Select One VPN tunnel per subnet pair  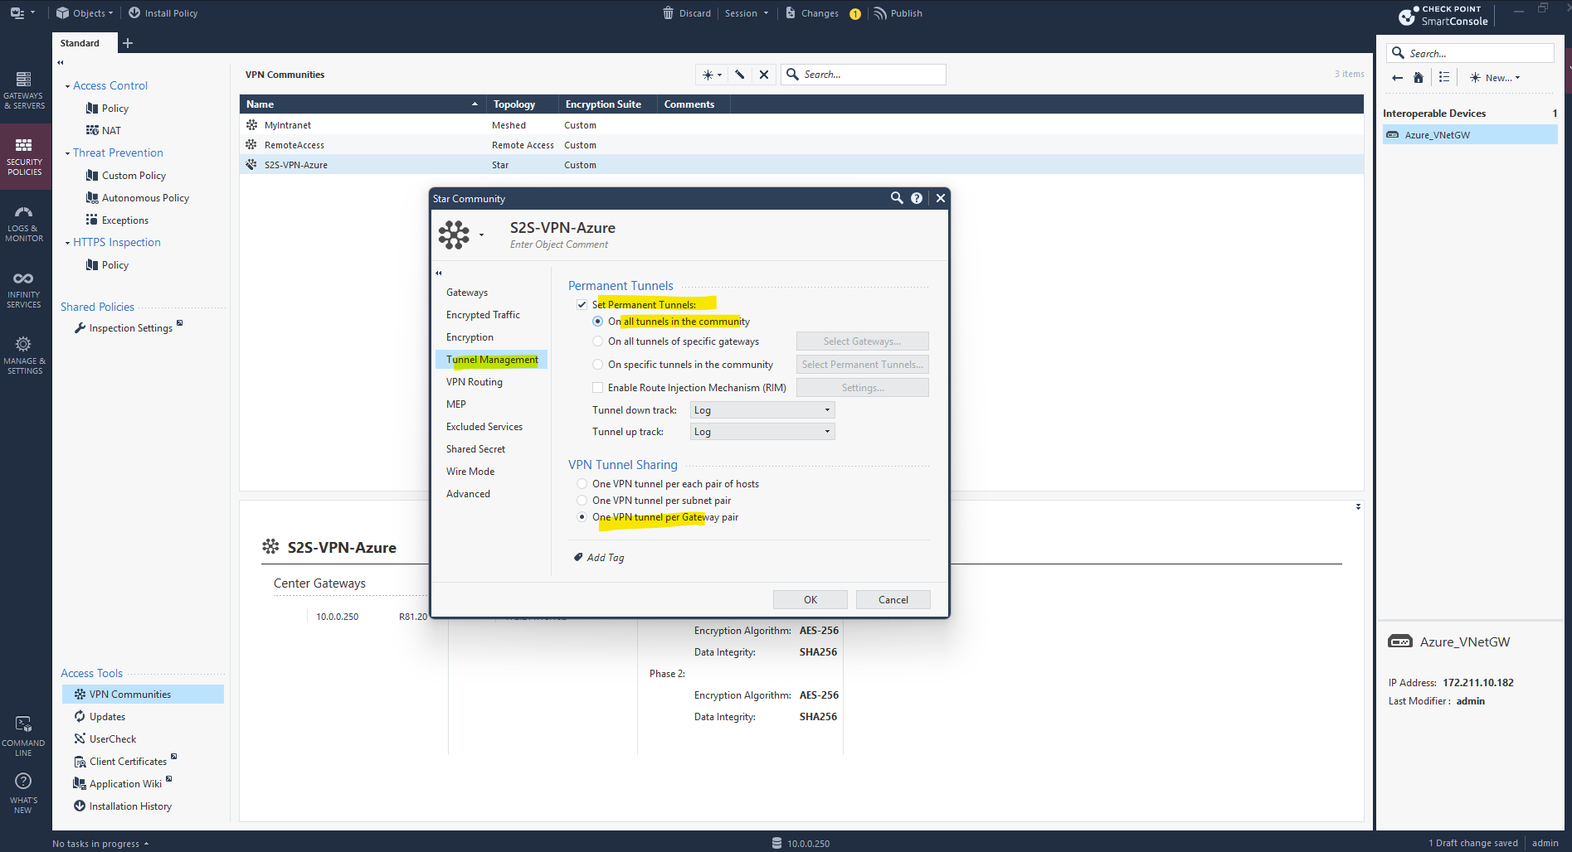pyautogui.click(x=582, y=501)
